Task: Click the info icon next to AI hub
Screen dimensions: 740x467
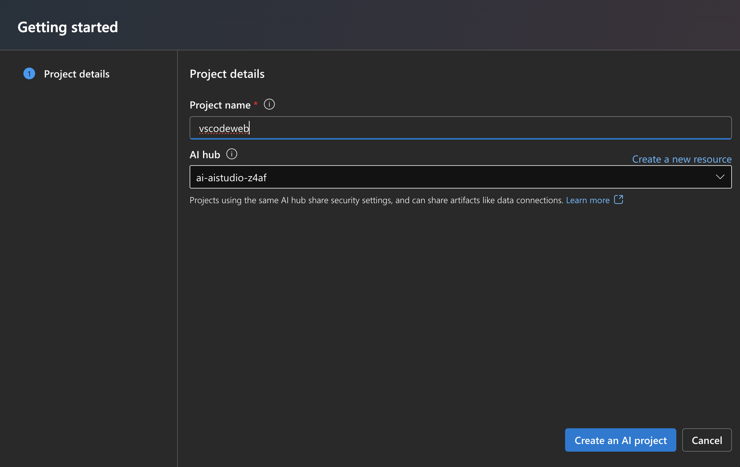Action: [232, 154]
